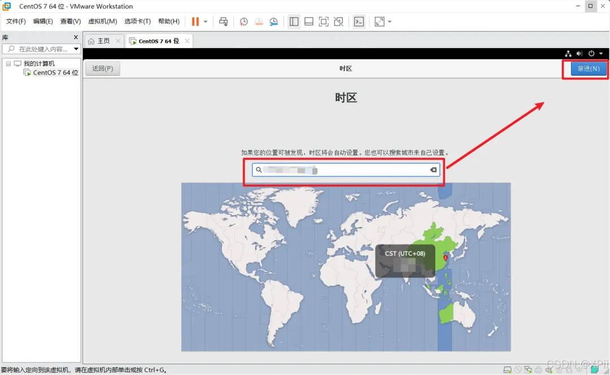Open the 虚拟机(M) menu
This screenshot has width=610, height=375.
(102, 21)
